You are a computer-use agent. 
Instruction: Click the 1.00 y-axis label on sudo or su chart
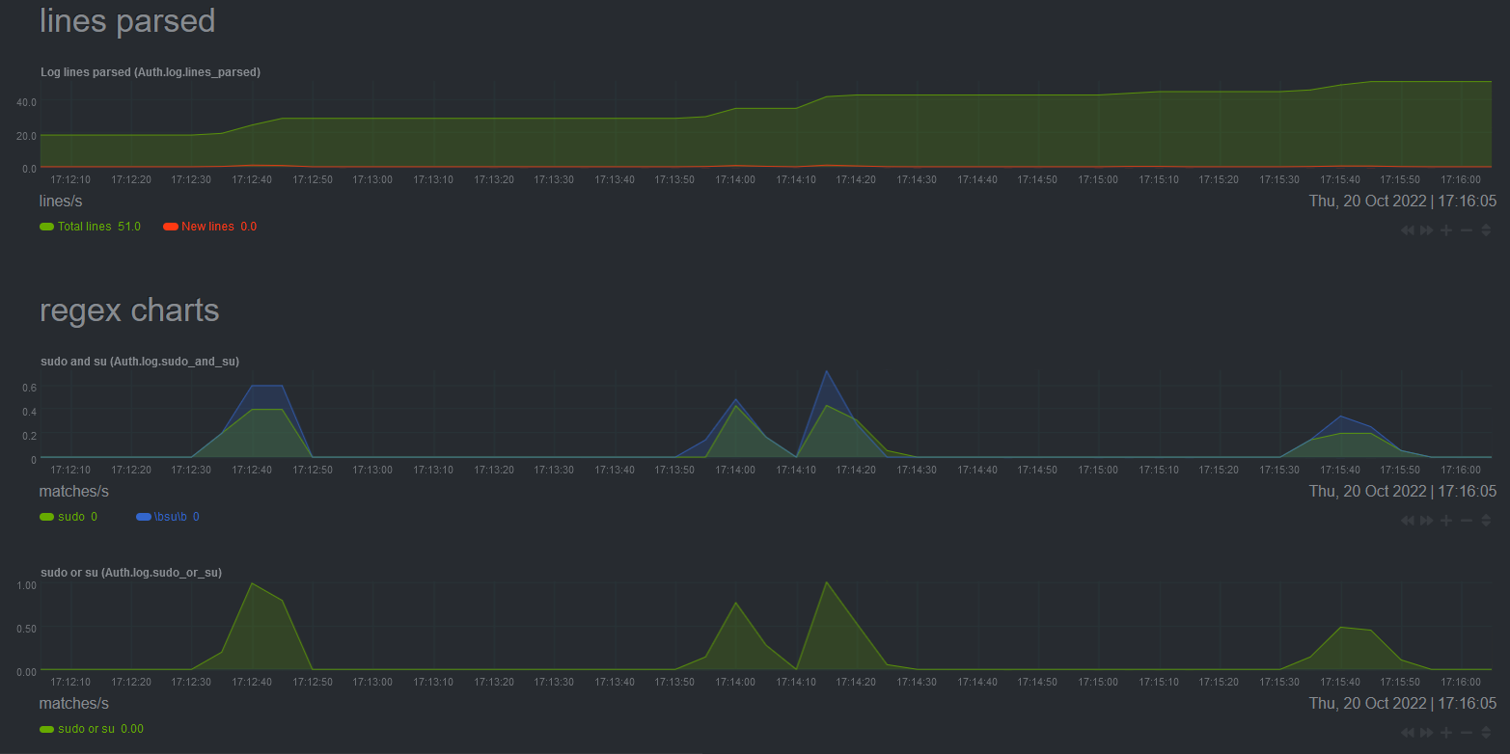(x=26, y=585)
